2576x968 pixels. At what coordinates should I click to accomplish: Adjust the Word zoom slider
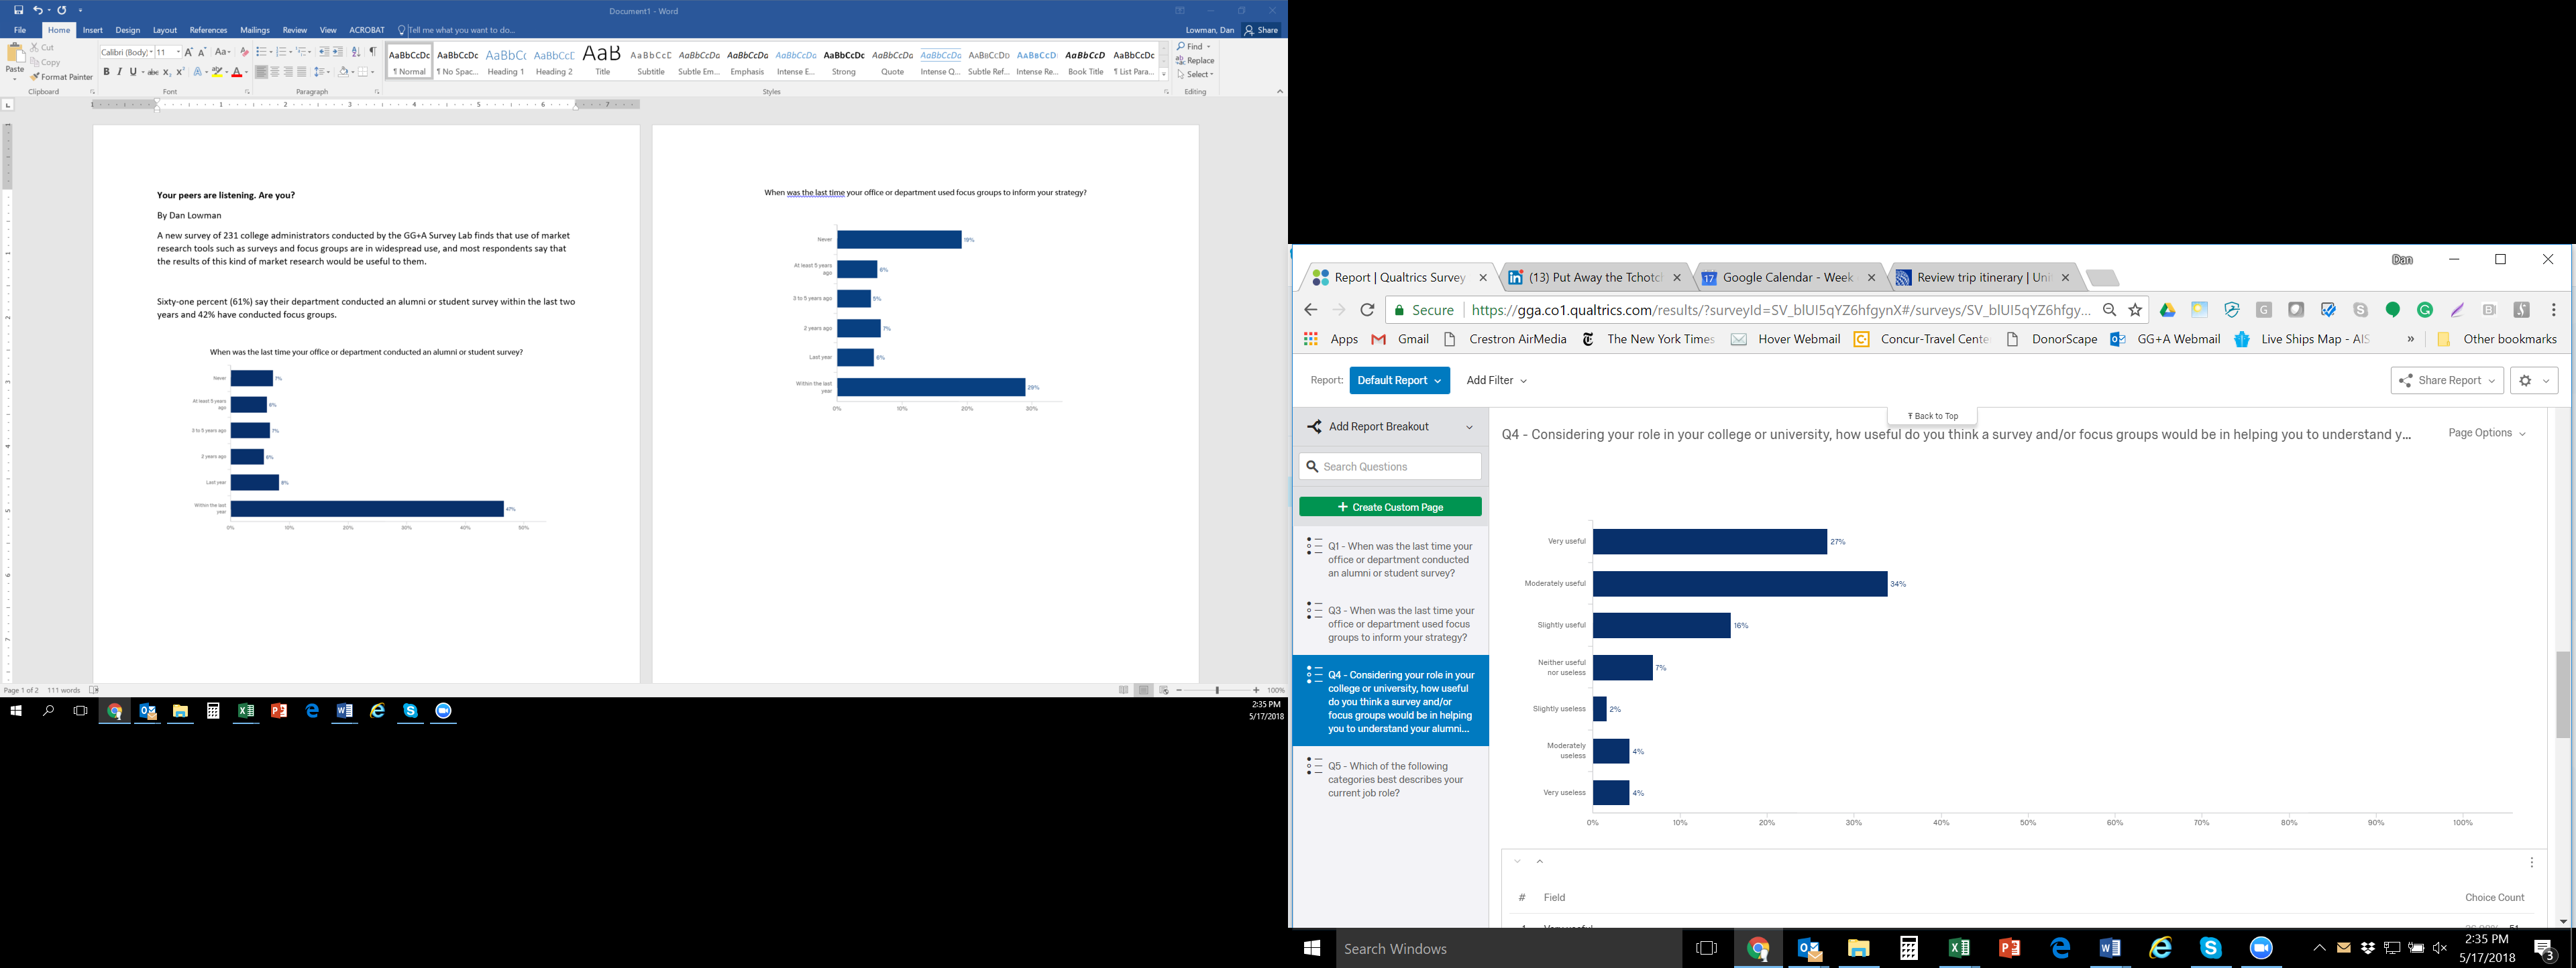[1217, 690]
